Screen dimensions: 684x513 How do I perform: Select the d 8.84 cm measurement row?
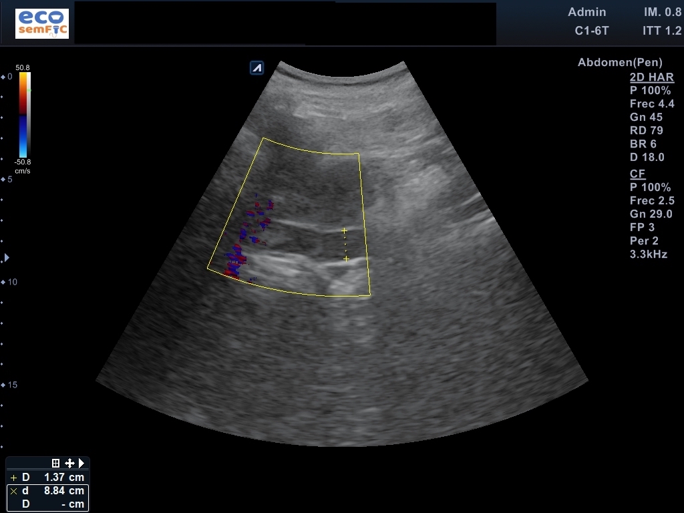pyautogui.click(x=47, y=491)
